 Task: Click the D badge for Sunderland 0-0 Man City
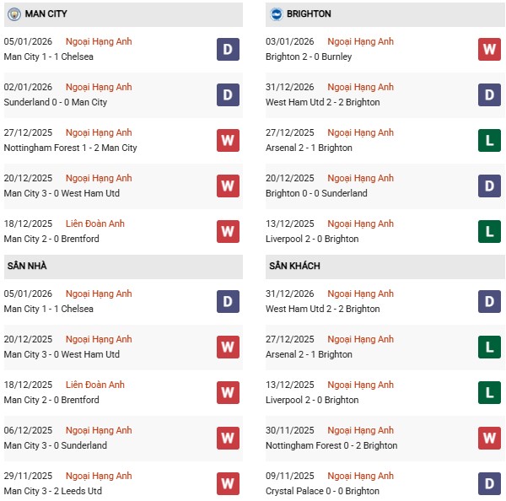tap(228, 94)
